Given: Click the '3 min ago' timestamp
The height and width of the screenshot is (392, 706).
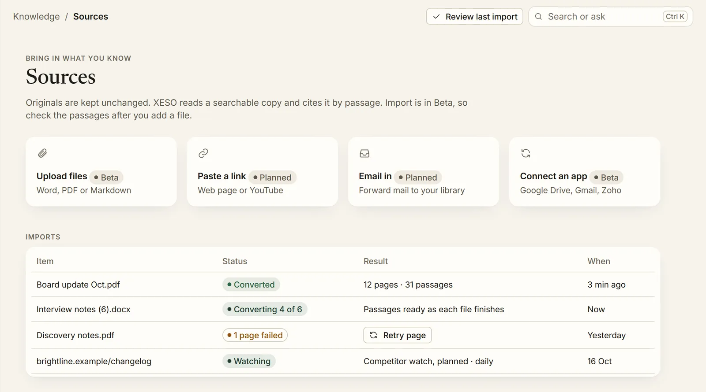Looking at the screenshot, I should tap(606, 285).
